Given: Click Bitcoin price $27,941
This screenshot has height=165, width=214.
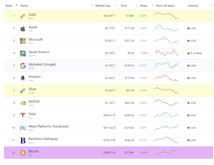Looking at the screenshot, I should click(x=129, y=153).
